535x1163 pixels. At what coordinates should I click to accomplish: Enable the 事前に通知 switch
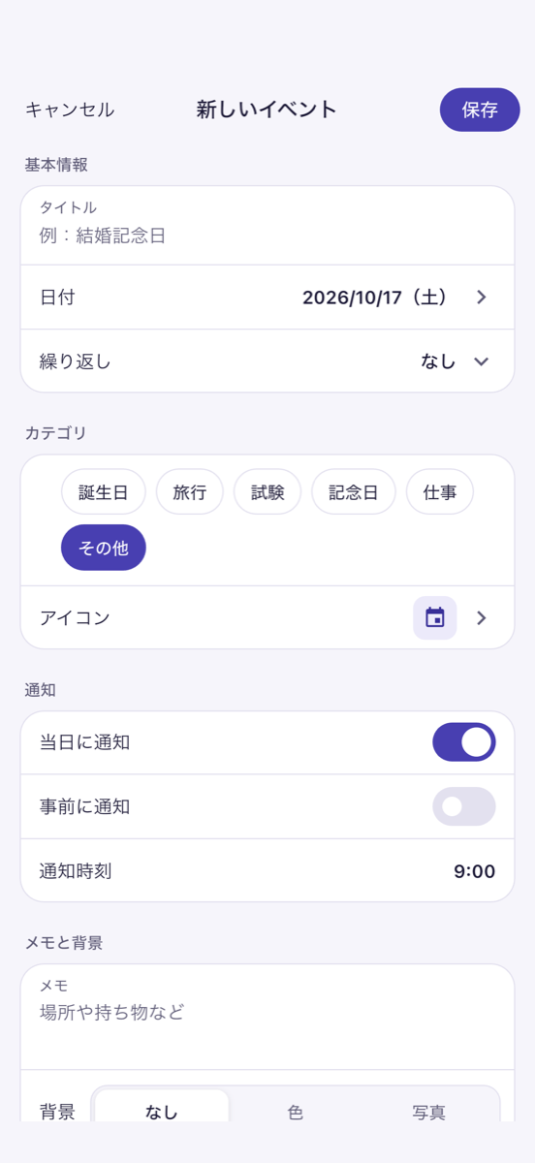[x=463, y=806]
